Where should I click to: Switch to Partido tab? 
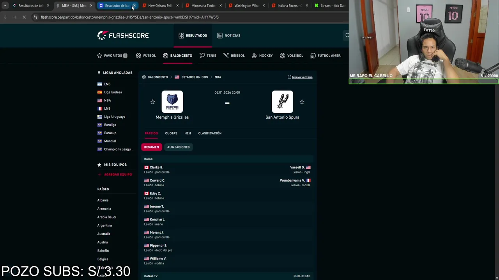point(151,133)
